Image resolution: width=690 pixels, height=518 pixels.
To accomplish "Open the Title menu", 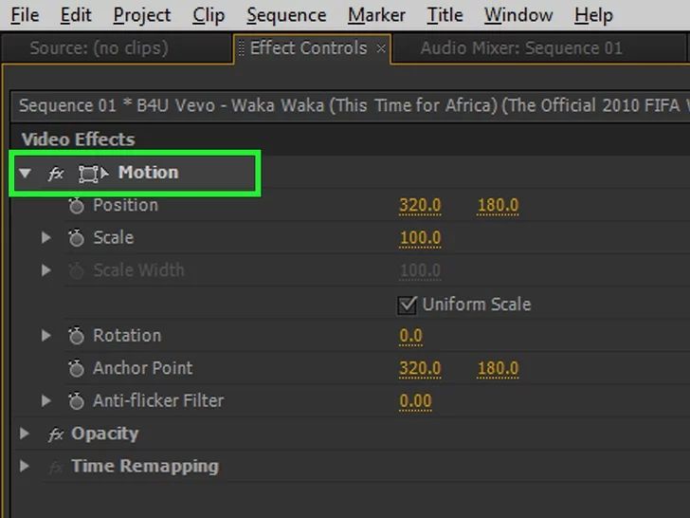I will [x=445, y=15].
